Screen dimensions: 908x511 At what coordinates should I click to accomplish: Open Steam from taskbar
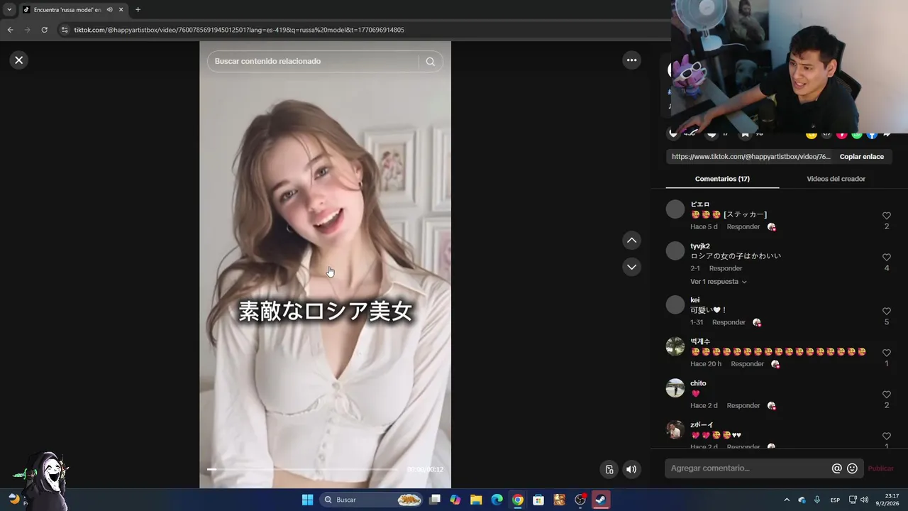point(601,500)
